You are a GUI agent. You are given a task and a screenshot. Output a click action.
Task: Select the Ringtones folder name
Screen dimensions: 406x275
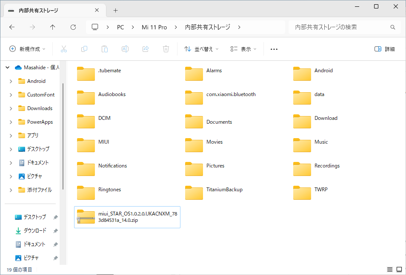click(109, 190)
